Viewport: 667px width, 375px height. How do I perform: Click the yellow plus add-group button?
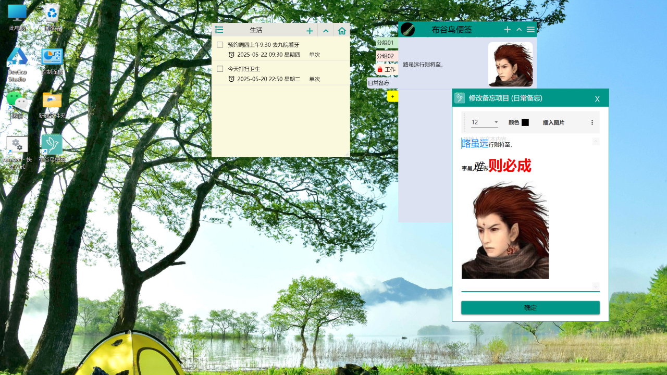tap(392, 96)
